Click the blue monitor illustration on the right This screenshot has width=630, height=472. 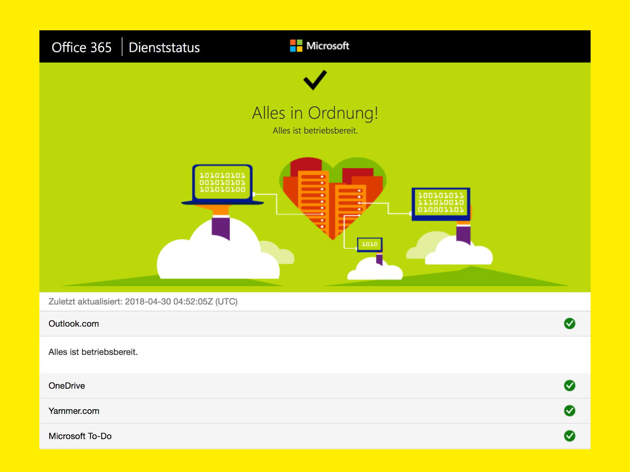coord(441,204)
